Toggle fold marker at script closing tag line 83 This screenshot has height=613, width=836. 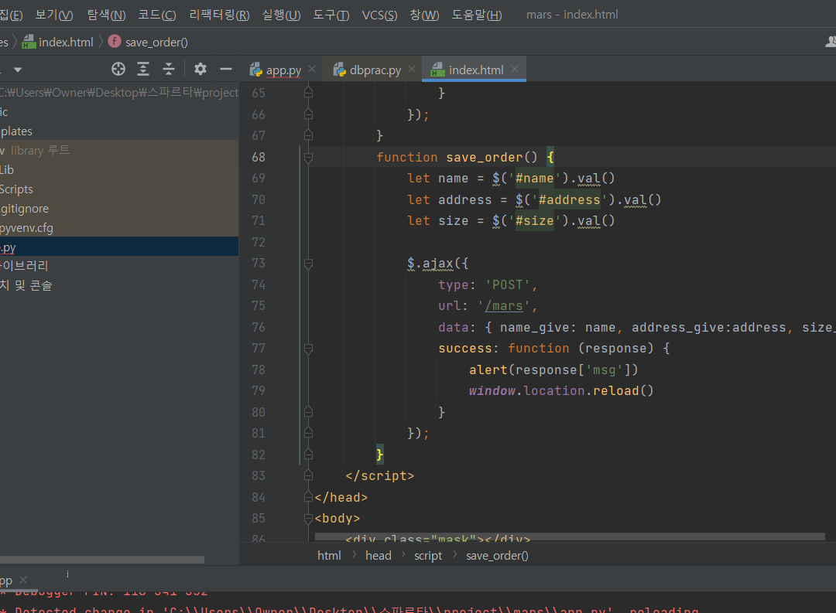click(308, 475)
